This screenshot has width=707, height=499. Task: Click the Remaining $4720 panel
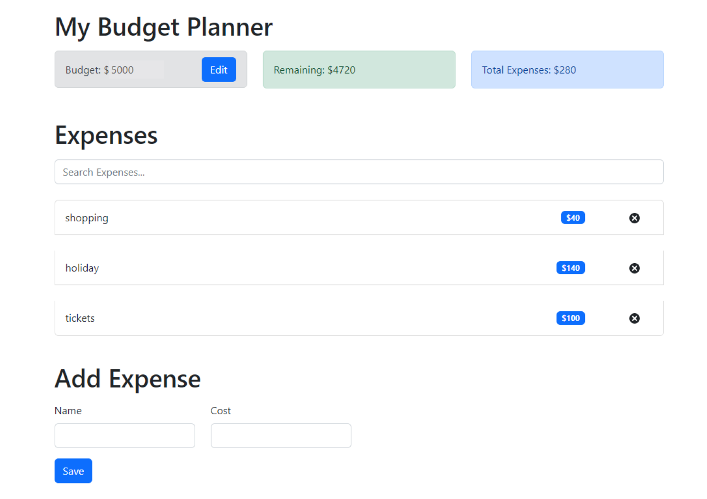359,70
